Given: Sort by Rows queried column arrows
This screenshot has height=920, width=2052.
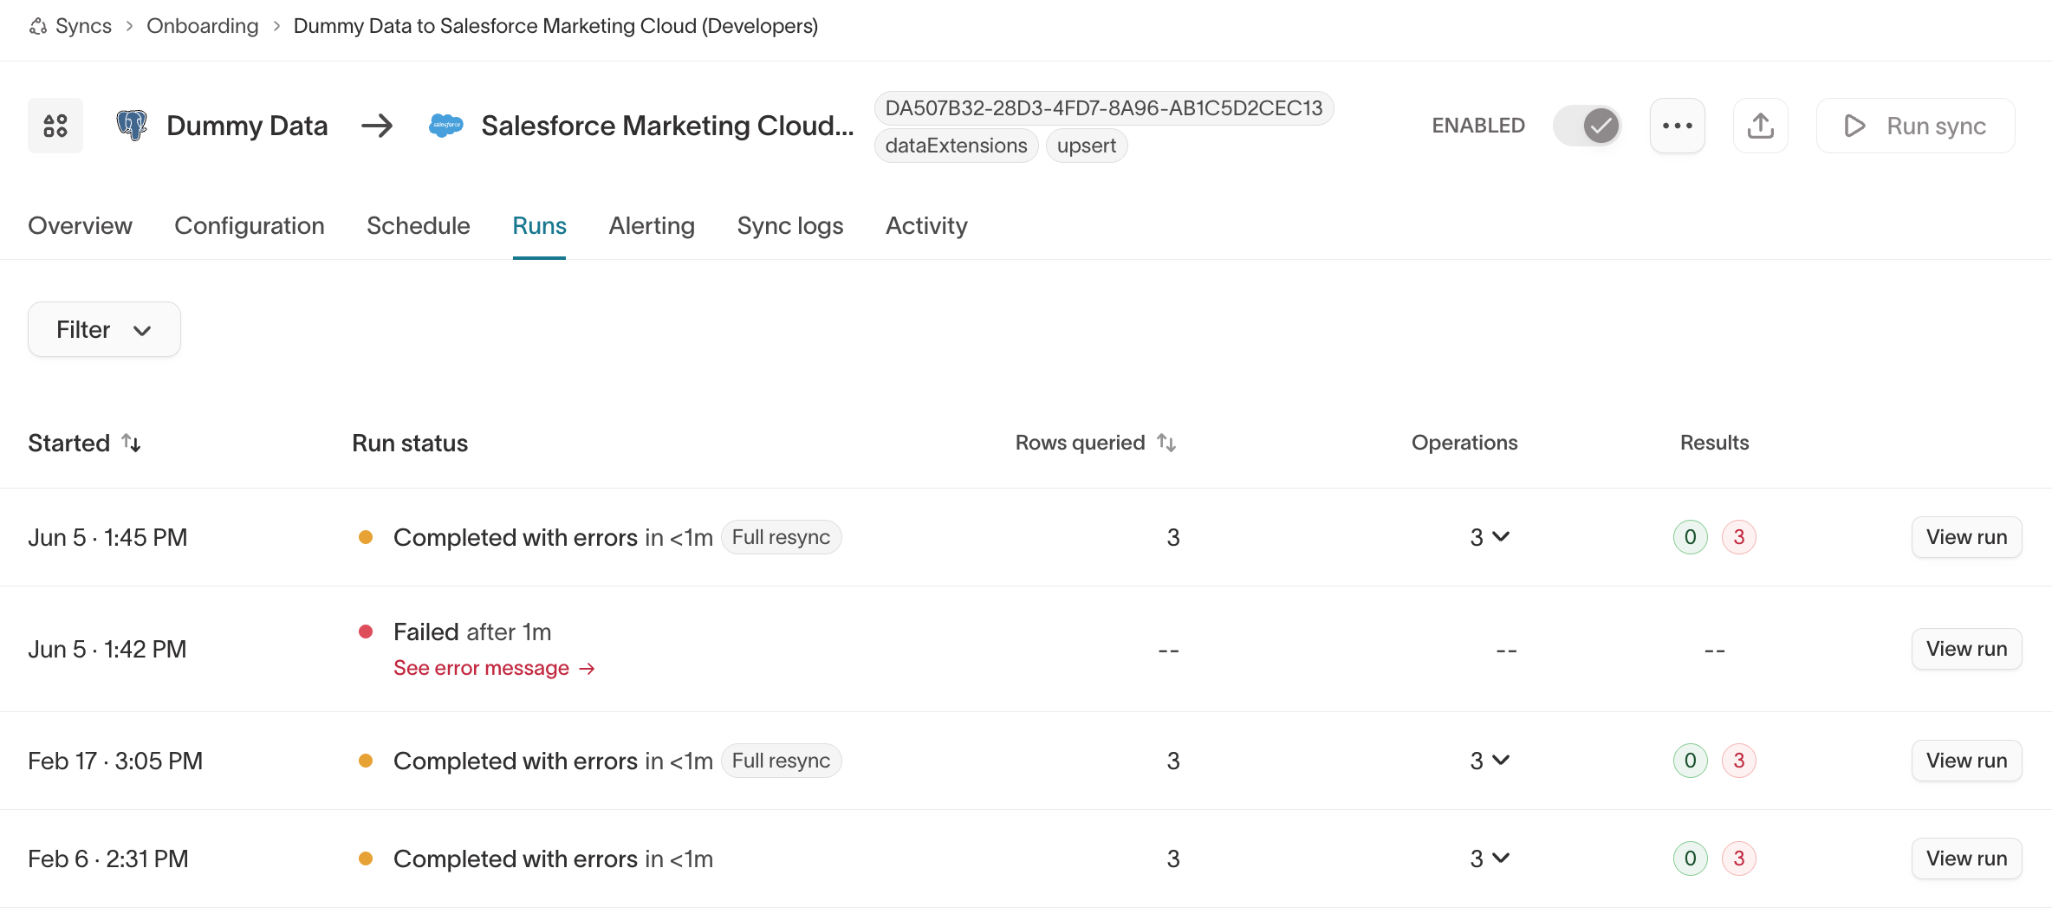Looking at the screenshot, I should [1166, 443].
